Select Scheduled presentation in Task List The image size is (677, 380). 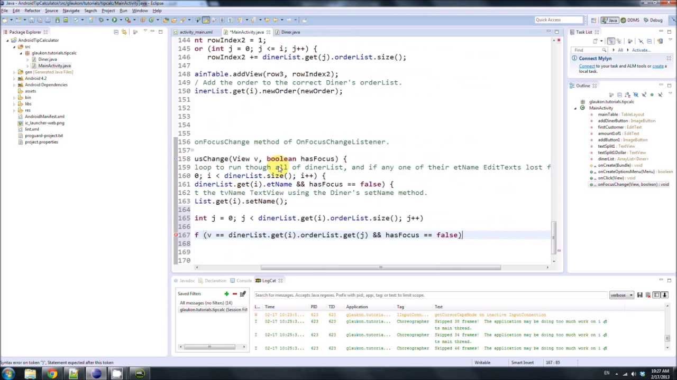coord(619,41)
